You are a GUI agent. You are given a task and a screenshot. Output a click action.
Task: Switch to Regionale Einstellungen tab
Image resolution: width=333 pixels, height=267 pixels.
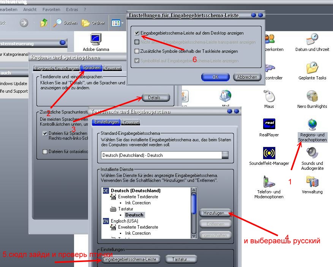[x=57, y=68]
